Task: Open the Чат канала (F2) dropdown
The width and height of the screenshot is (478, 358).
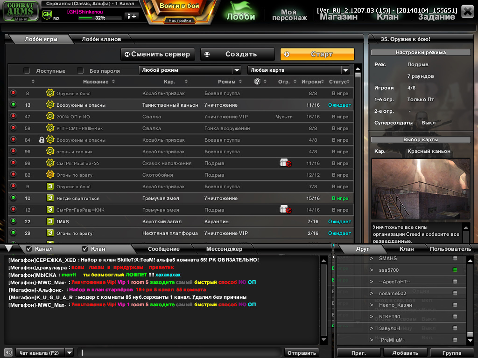Action: point(44,353)
